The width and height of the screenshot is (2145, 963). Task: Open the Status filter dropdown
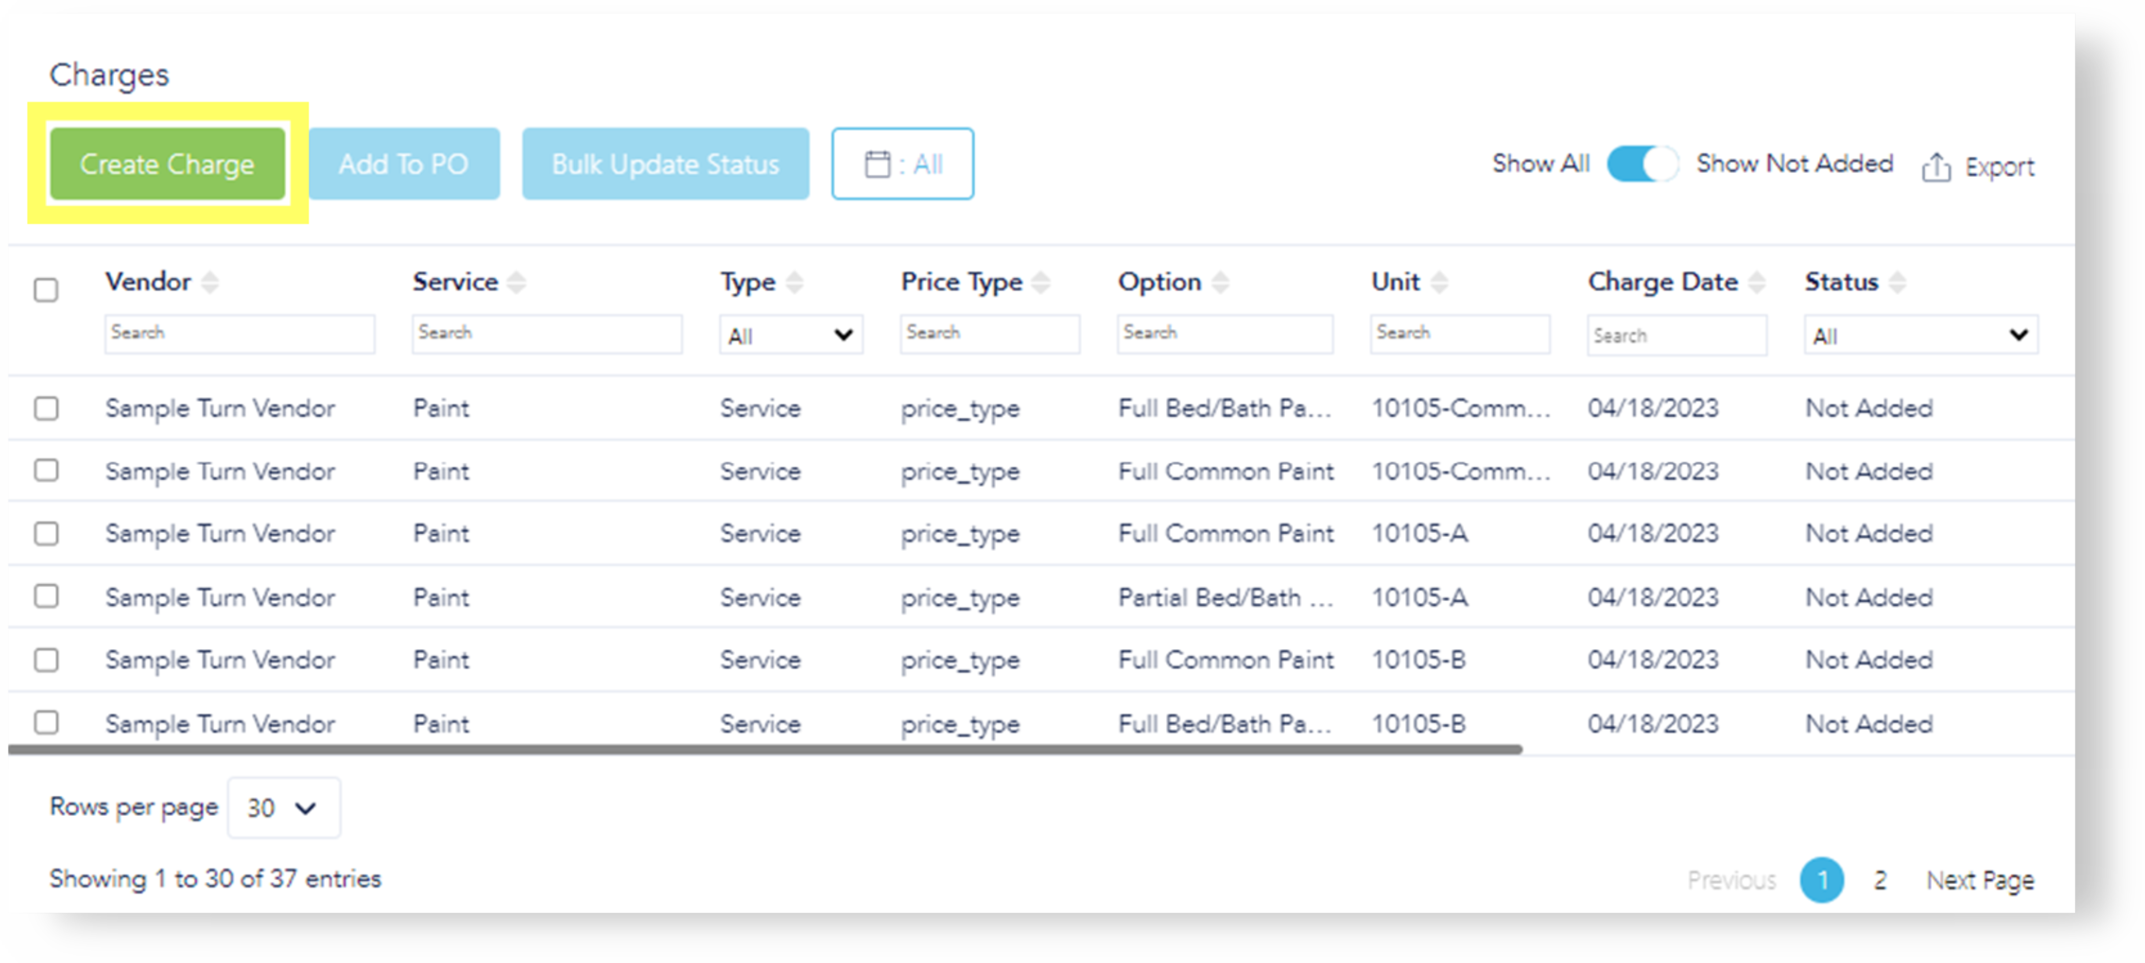coord(1920,335)
